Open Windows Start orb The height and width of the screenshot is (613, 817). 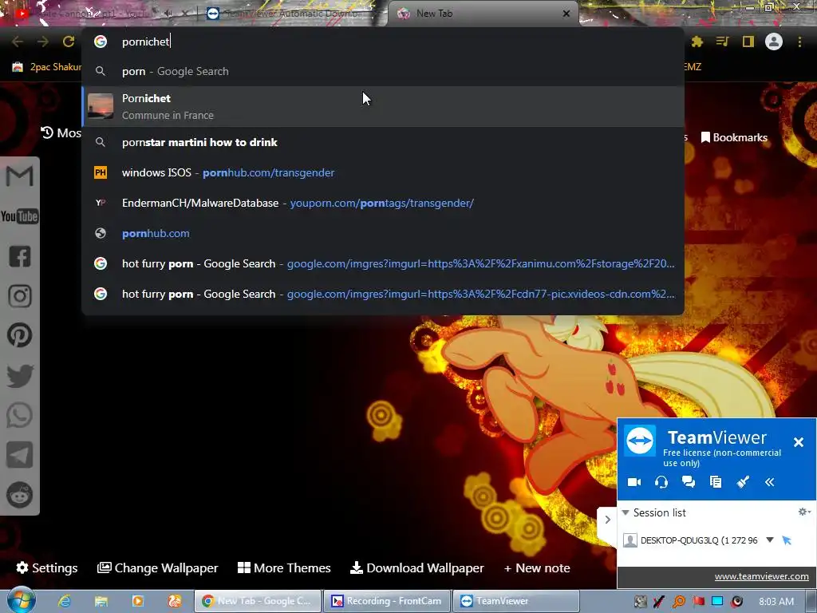click(21, 600)
